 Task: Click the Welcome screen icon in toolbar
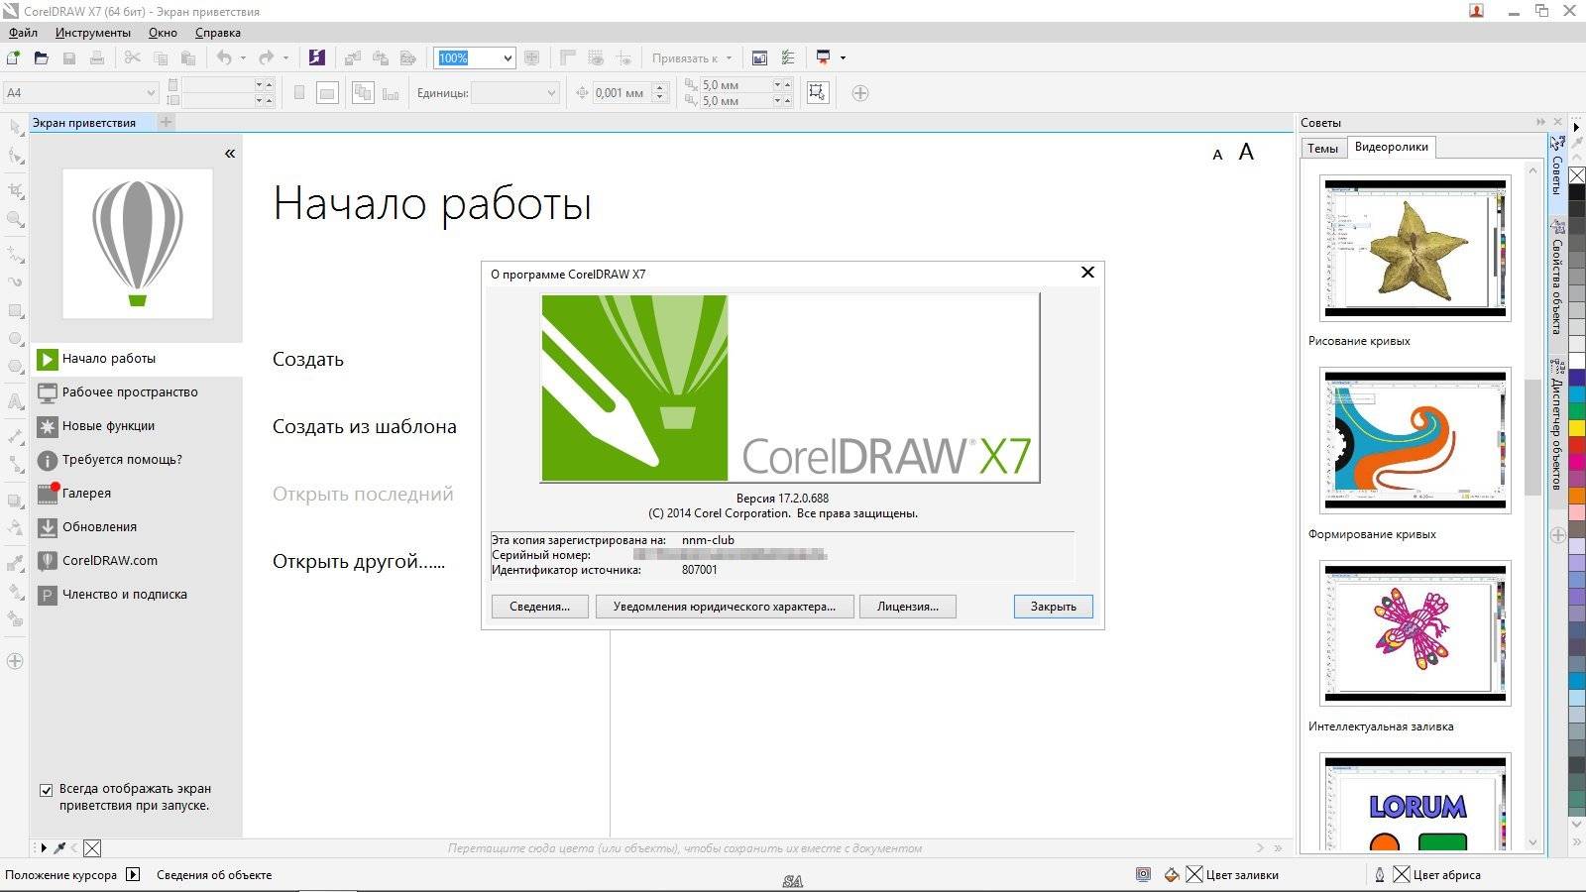(759, 58)
